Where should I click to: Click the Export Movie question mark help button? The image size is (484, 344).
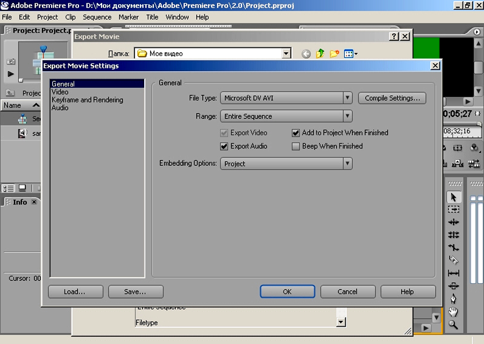394,37
